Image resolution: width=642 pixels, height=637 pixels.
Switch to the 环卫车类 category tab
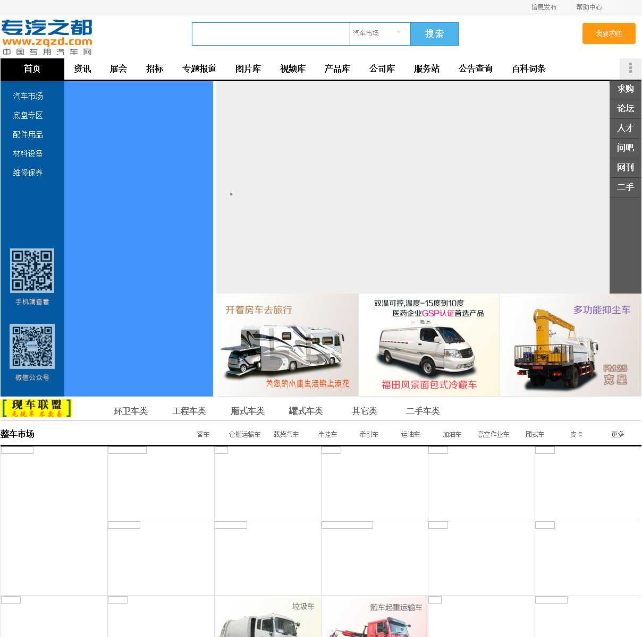[131, 411]
